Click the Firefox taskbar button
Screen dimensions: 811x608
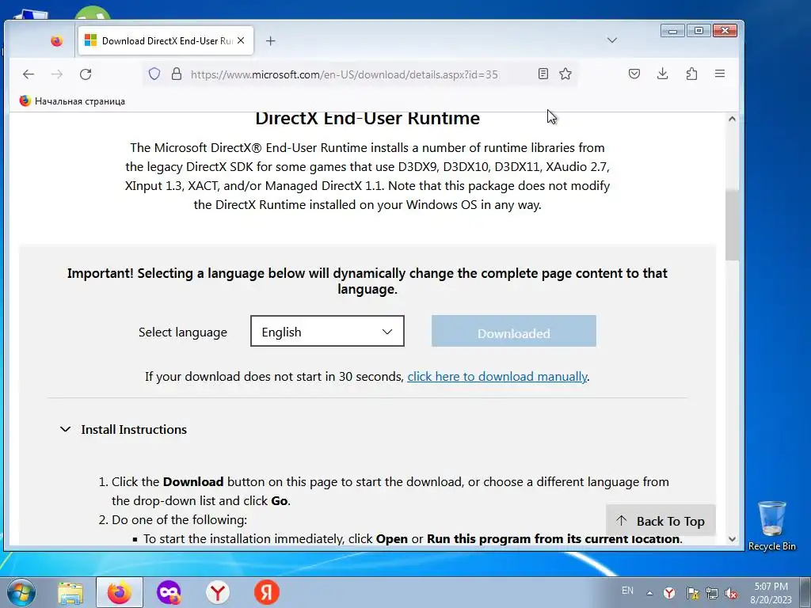point(120,592)
